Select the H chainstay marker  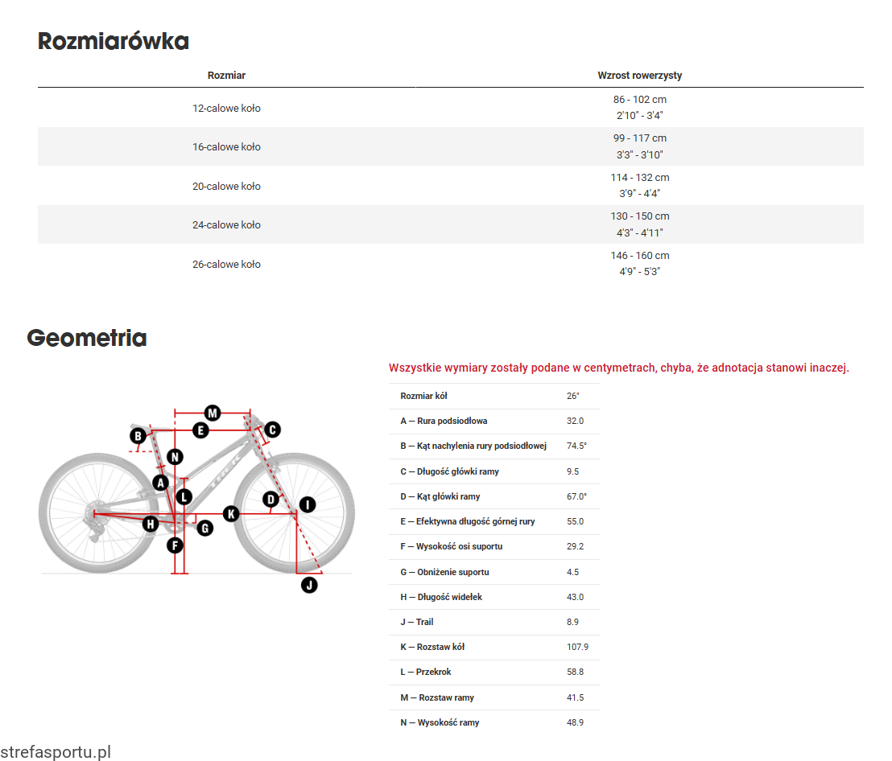(150, 524)
